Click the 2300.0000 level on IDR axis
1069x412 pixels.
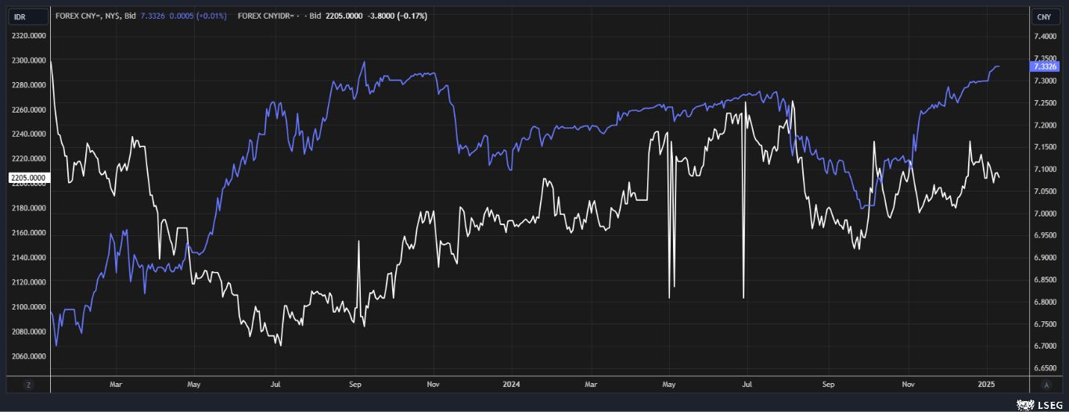click(27, 60)
